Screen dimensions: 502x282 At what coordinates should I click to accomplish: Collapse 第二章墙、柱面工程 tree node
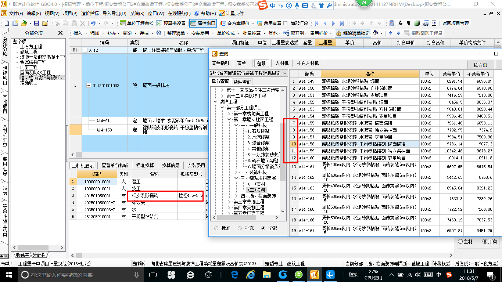tap(229, 119)
